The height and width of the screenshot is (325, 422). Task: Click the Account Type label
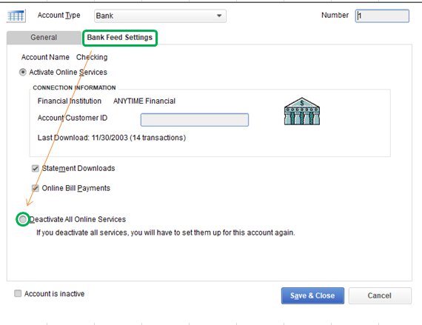coord(59,16)
